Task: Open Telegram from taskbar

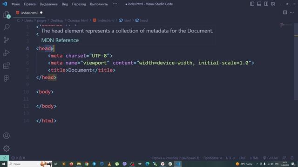Action: [94, 164]
